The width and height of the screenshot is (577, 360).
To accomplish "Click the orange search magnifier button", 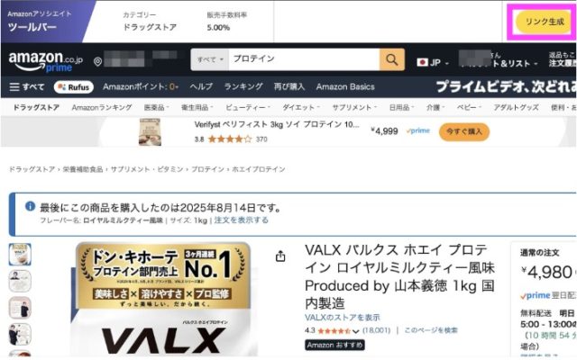I will point(392,59).
